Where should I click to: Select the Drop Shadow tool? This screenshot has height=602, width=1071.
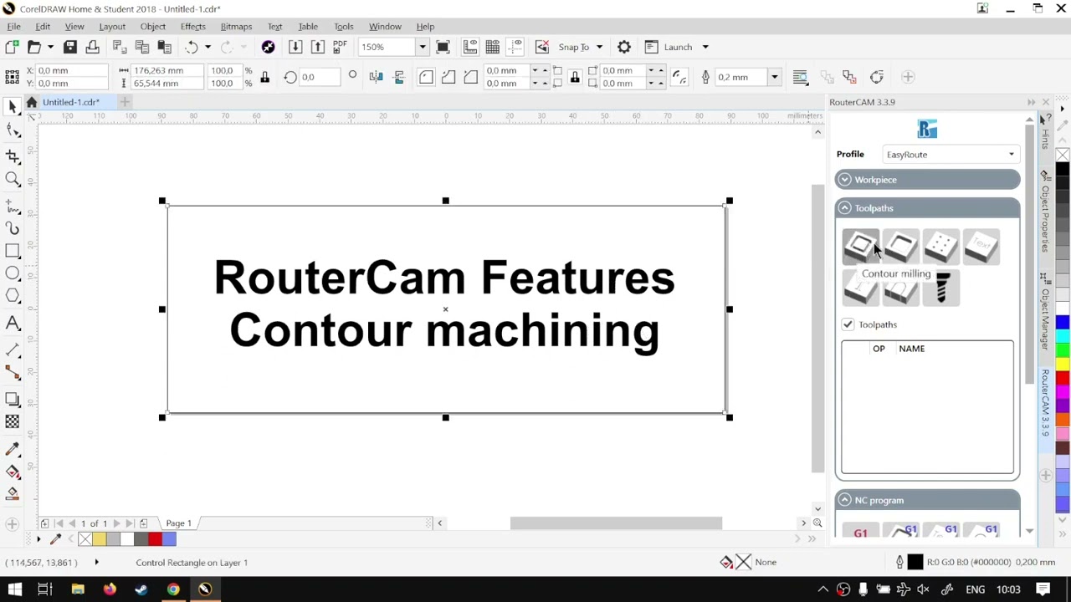[x=13, y=400]
